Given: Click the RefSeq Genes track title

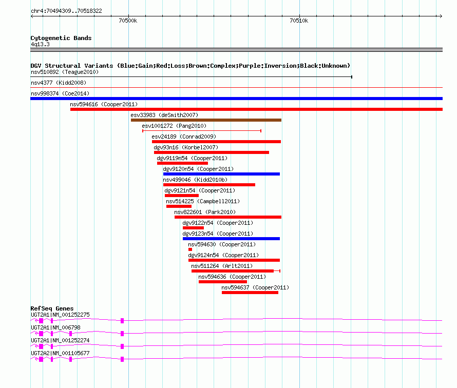Looking at the screenshot, I should click(52, 308).
